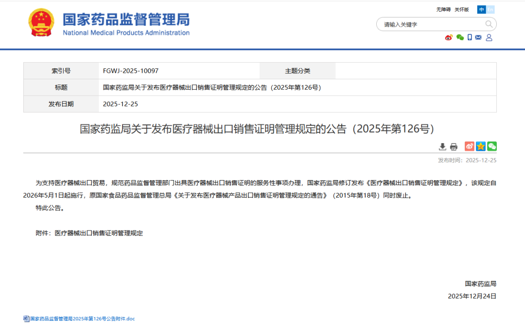Viewport: 525px width, 332px height.
Task: Click the search magnifier icon
Action: pos(489,24)
